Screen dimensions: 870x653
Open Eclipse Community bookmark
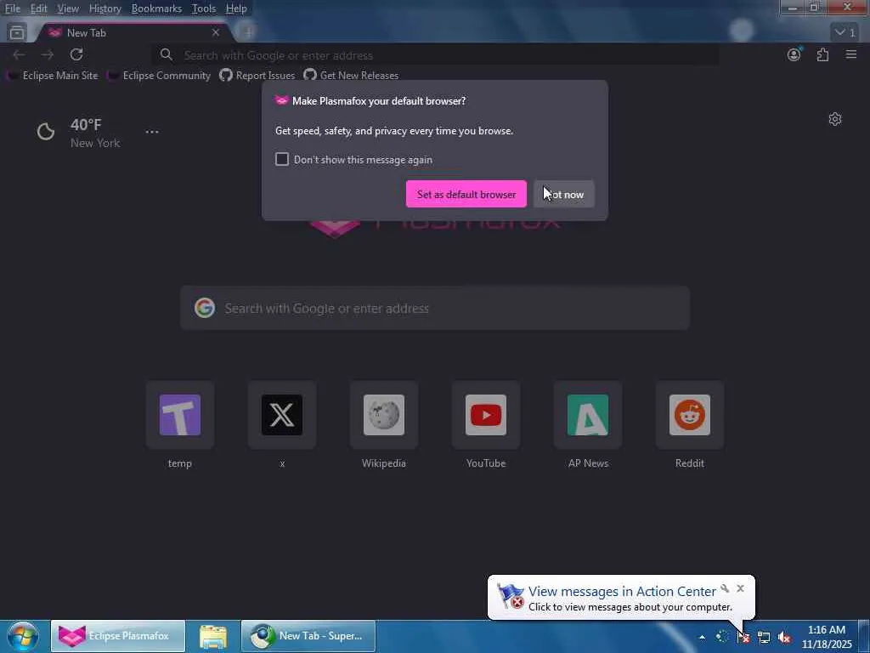click(159, 75)
